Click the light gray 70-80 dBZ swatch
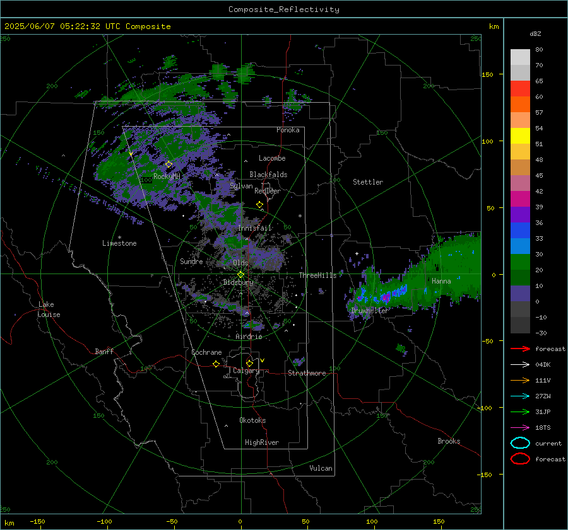568x530 pixels. (520, 57)
